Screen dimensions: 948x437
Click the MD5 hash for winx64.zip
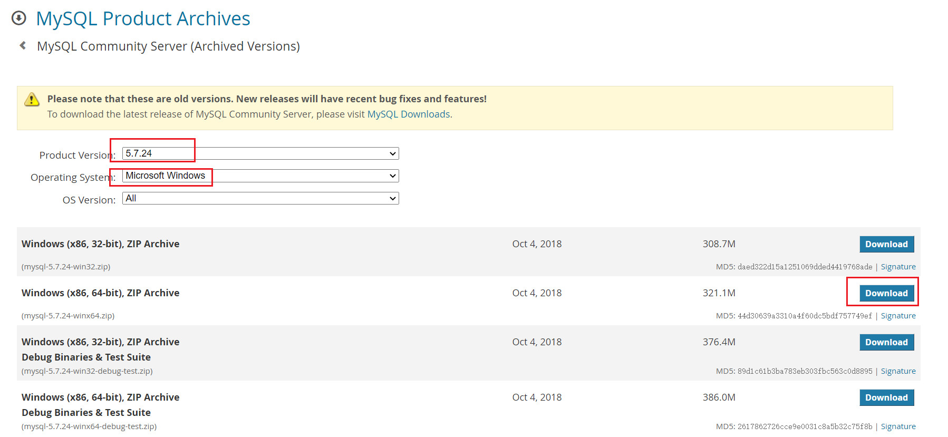804,316
